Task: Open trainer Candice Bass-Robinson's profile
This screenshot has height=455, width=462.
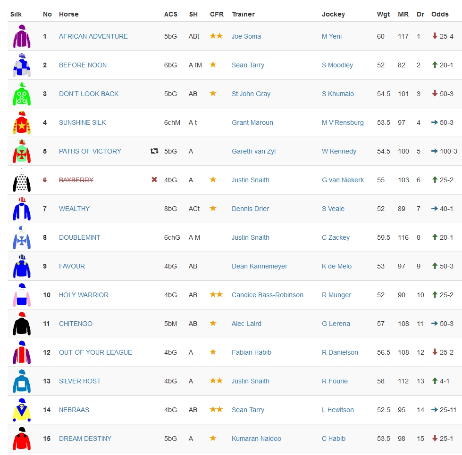Action: pos(267,295)
